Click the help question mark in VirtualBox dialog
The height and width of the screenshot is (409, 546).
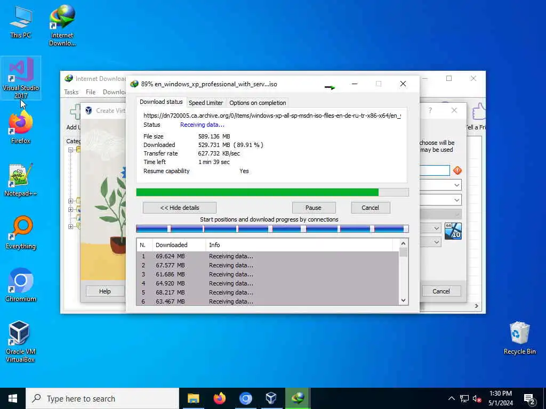pos(430,110)
